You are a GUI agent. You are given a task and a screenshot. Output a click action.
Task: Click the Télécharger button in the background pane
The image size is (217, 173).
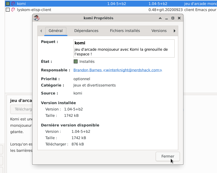click(21, 109)
